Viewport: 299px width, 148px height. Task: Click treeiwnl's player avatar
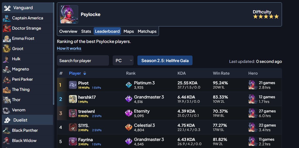click(73, 113)
